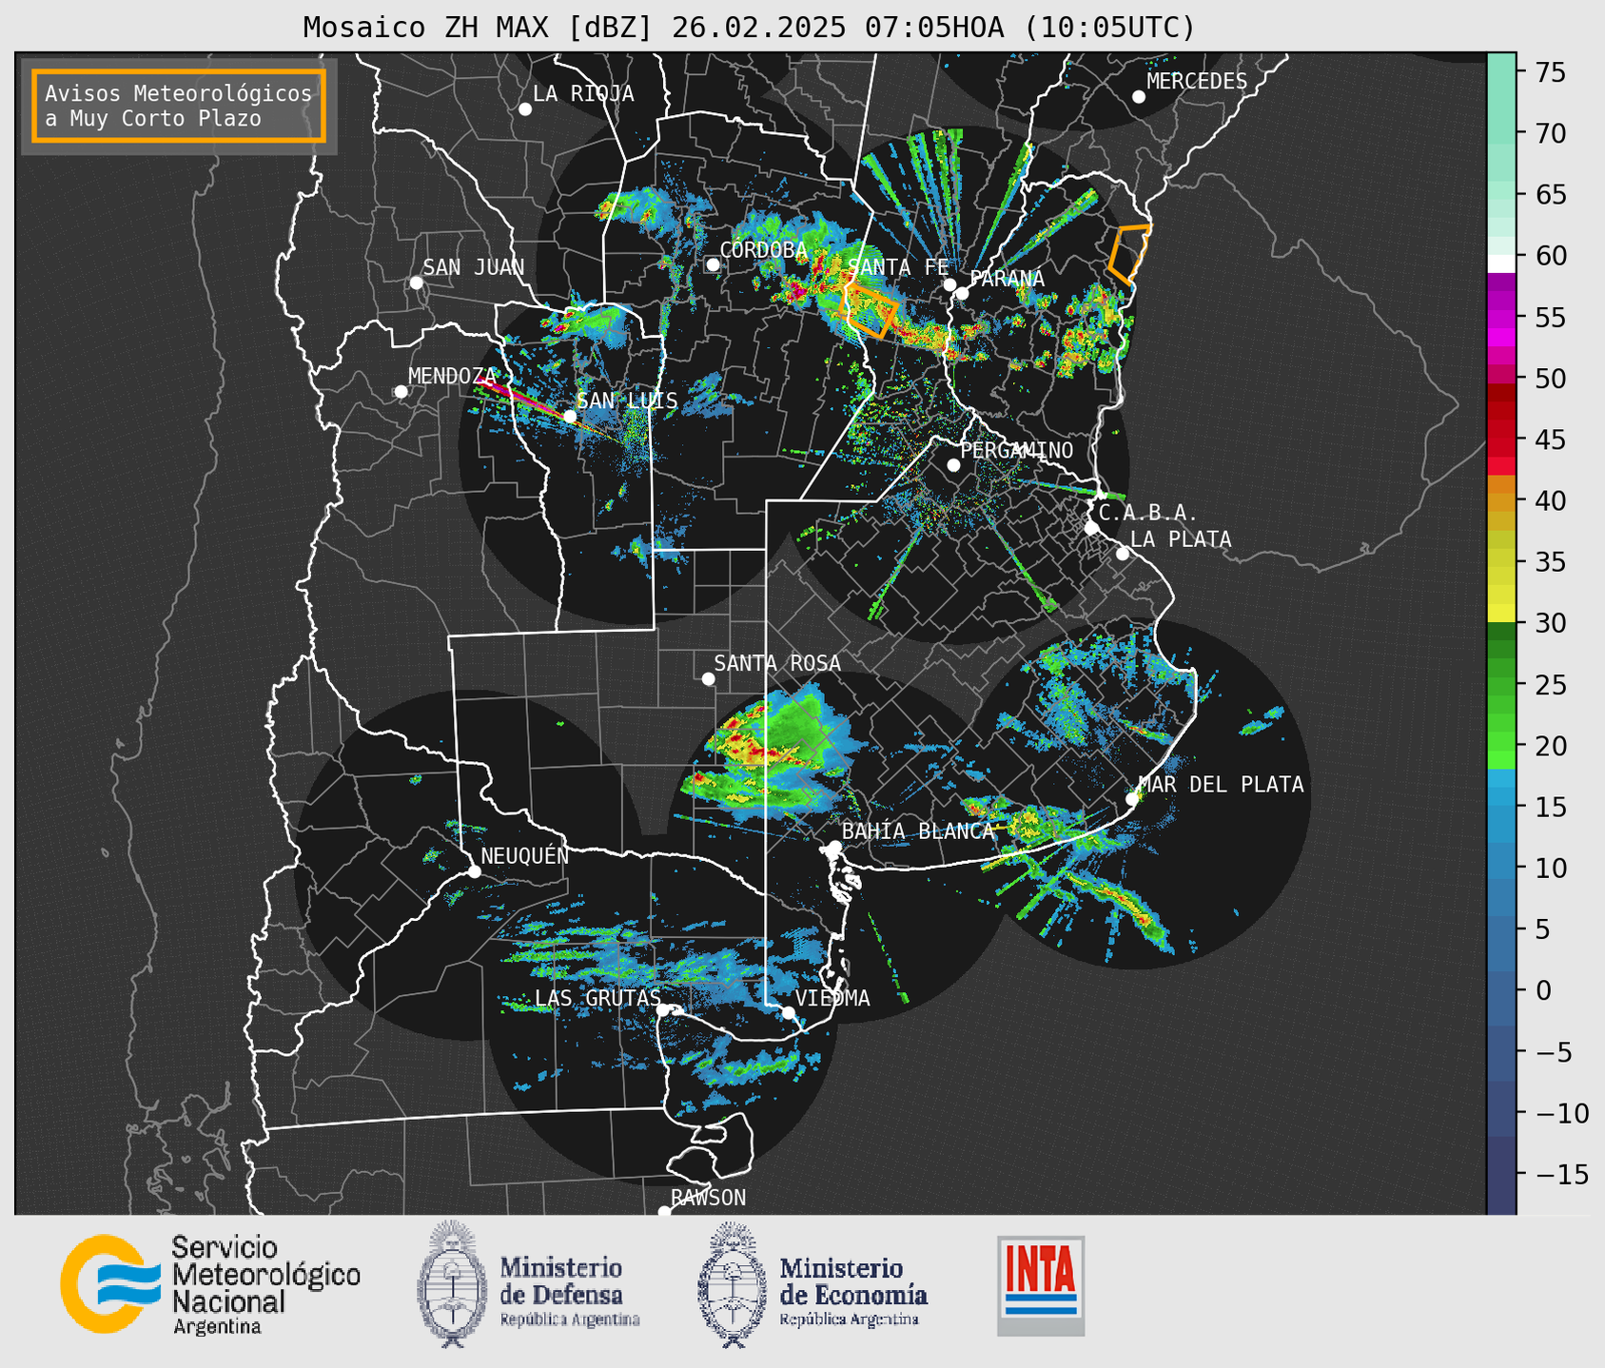Select the LA PLATA city marker
1605x1368 pixels.
tap(1123, 554)
